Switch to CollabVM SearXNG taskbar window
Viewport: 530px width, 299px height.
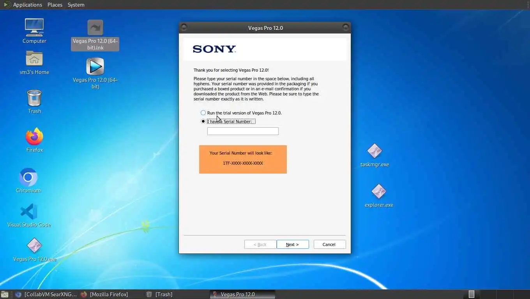pyautogui.click(x=46, y=294)
